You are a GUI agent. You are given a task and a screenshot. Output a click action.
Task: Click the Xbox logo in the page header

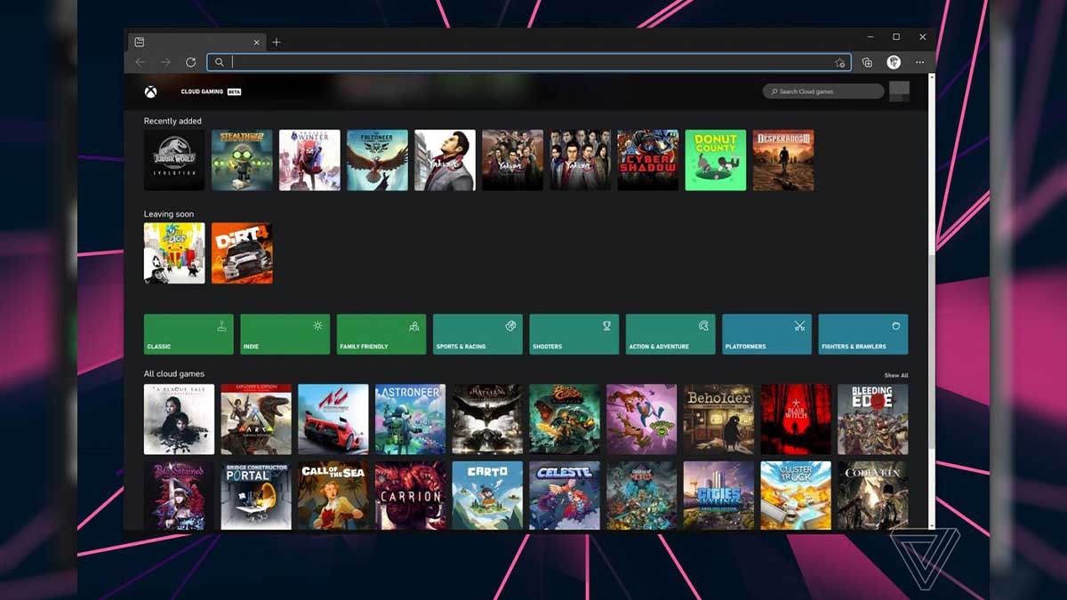pos(151,92)
